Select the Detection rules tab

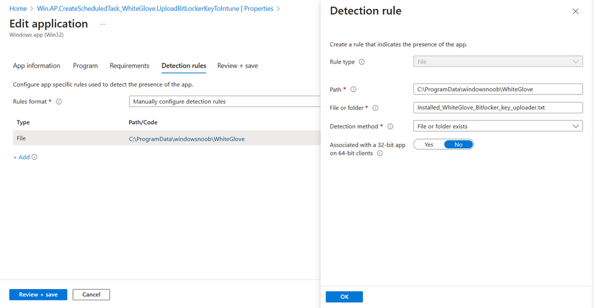184,65
